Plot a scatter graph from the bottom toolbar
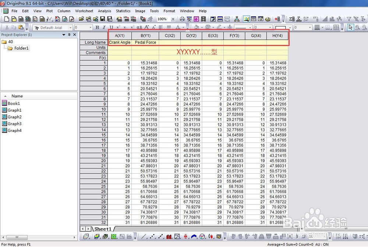 153,236
